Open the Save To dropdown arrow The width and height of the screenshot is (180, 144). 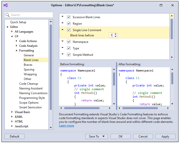tap(103, 136)
